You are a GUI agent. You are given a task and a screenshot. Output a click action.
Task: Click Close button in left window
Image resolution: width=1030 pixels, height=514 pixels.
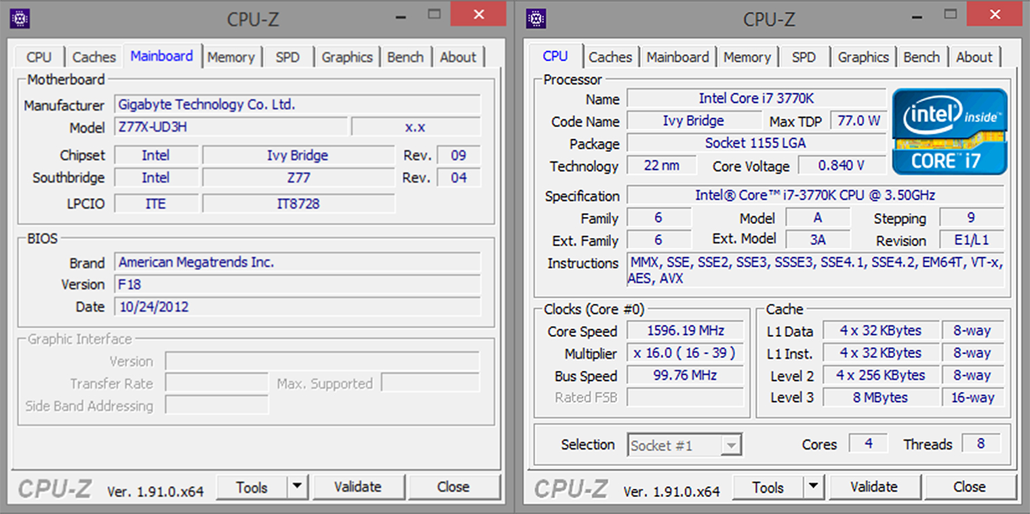(453, 487)
